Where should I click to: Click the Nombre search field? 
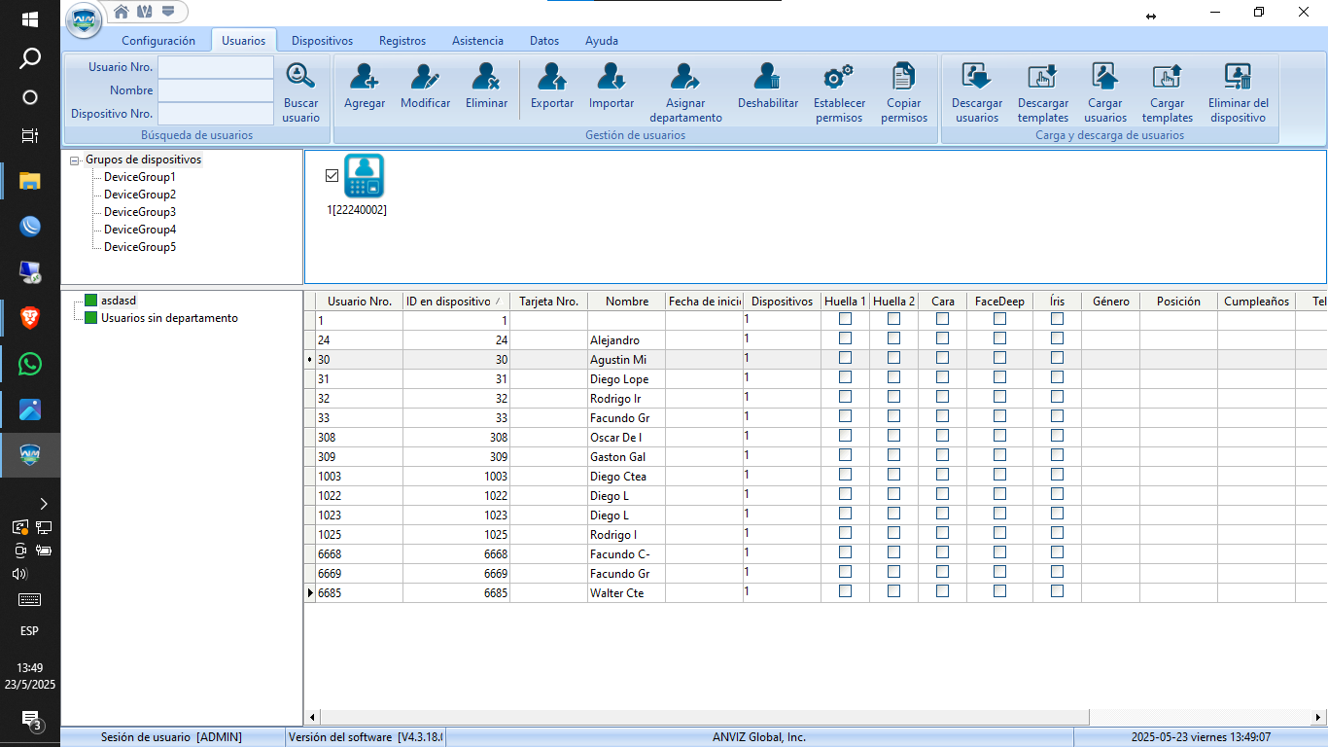216,90
